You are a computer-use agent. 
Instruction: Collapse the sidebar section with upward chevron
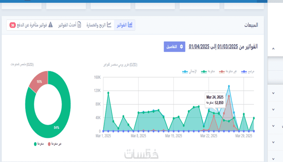[x=273, y=49]
